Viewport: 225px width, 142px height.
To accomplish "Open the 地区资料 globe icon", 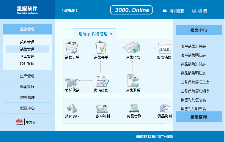I will [x=72, y=108].
